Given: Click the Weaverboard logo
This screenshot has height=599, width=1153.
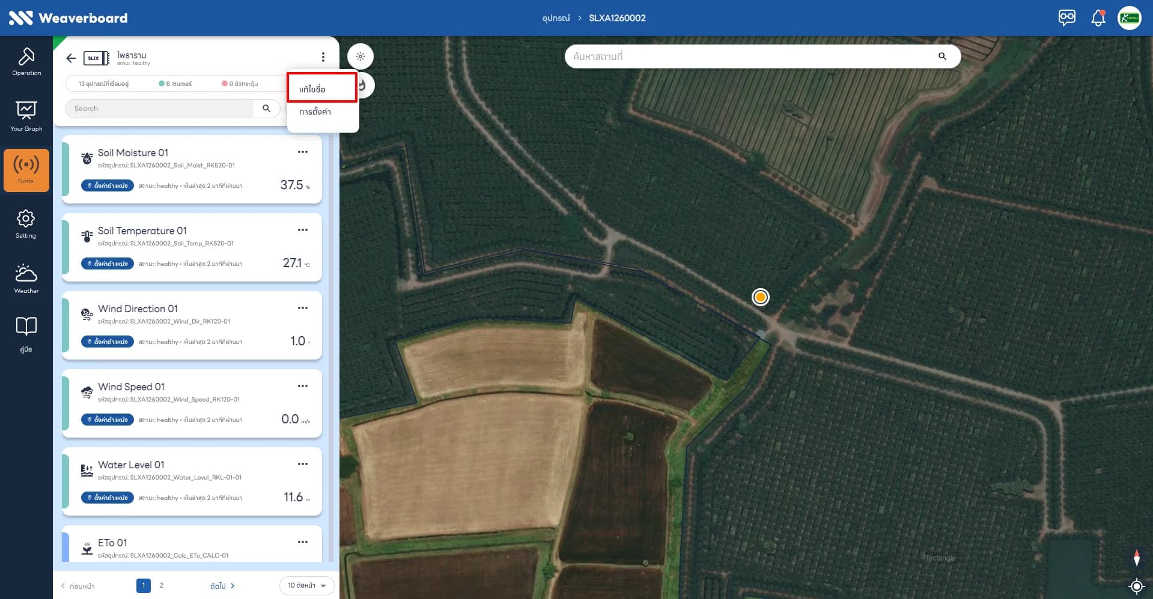Looking at the screenshot, I should tap(68, 18).
